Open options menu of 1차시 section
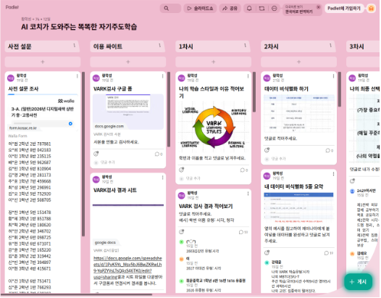This screenshot has height=298, width=381. pos(245,45)
